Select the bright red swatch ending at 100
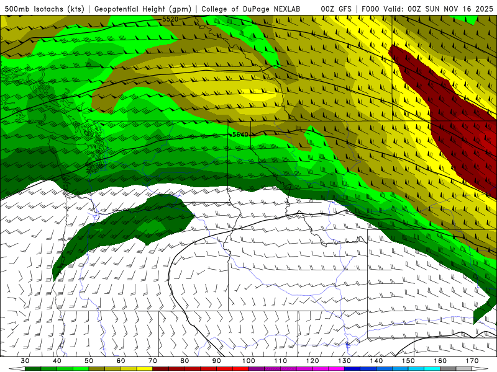497x372 pixels. pos(240,368)
